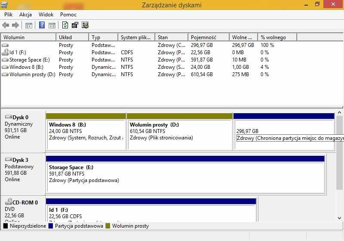
Task: Toggle the action pane toolbar icon
Action: click(52, 25)
